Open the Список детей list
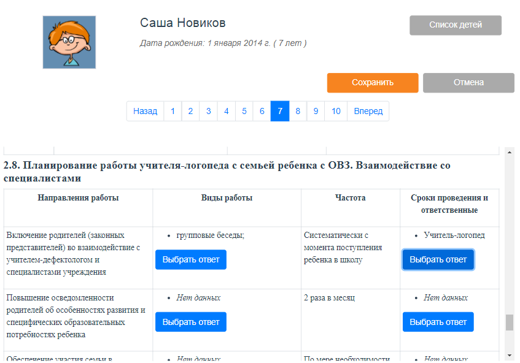The height and width of the screenshot is (363, 520). pos(455,25)
